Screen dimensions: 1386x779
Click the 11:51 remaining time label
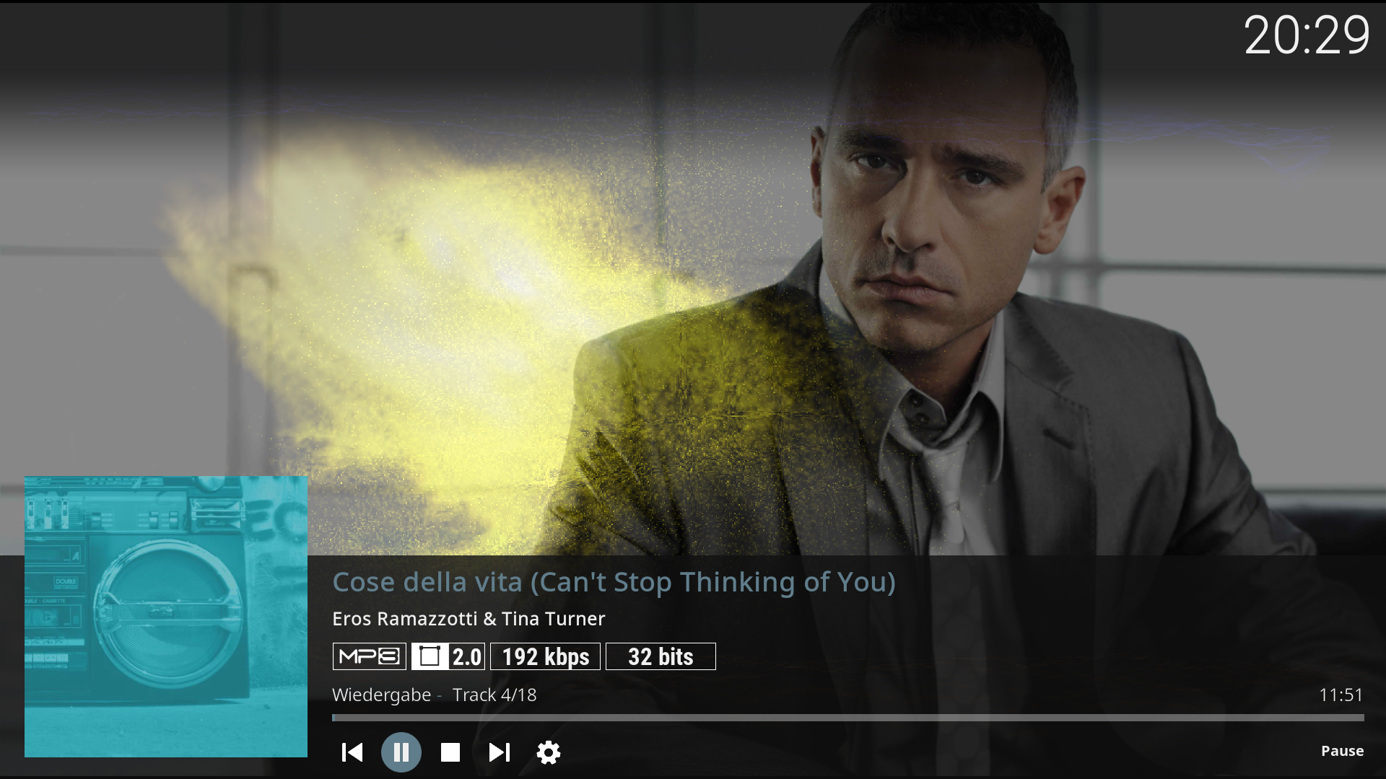[x=1341, y=695]
